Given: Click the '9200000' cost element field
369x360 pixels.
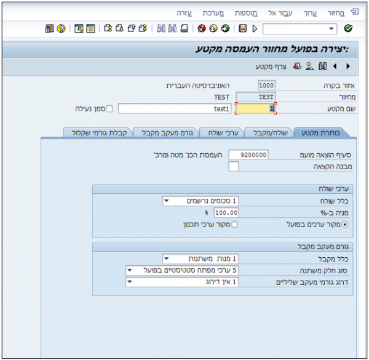Looking at the screenshot, I should [248, 154].
